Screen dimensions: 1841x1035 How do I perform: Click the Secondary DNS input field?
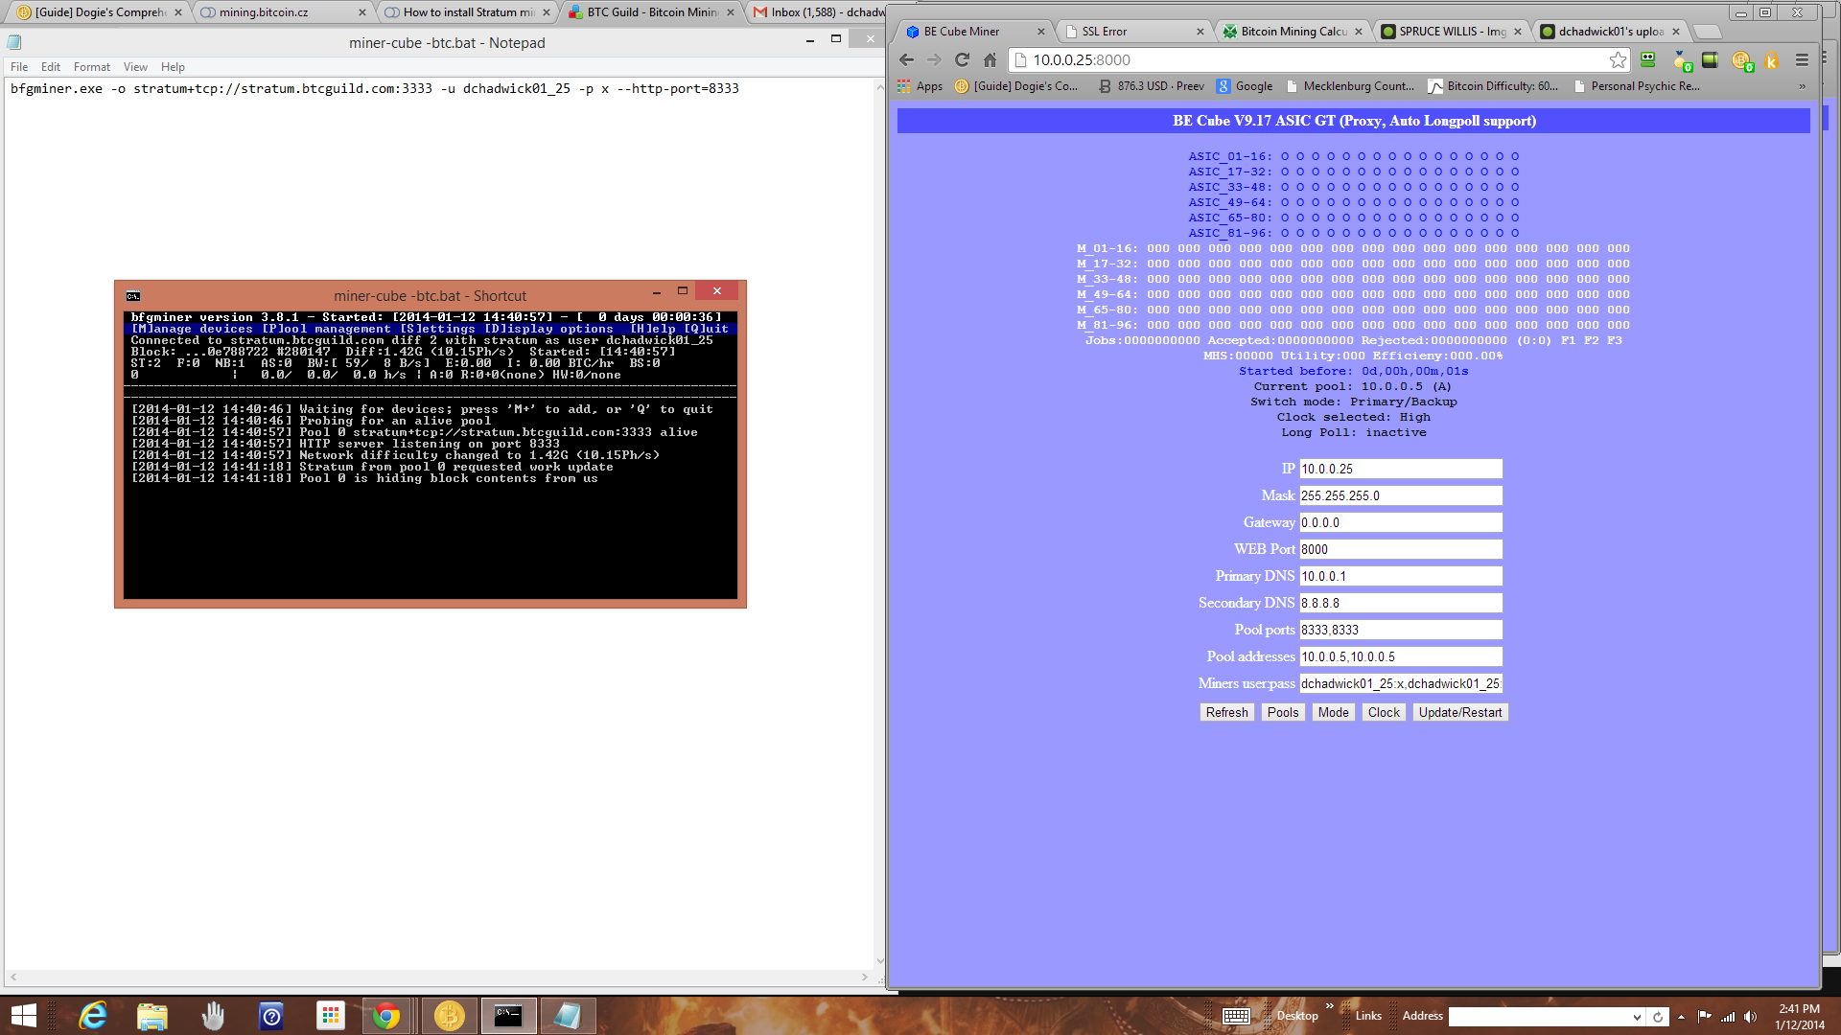point(1401,603)
